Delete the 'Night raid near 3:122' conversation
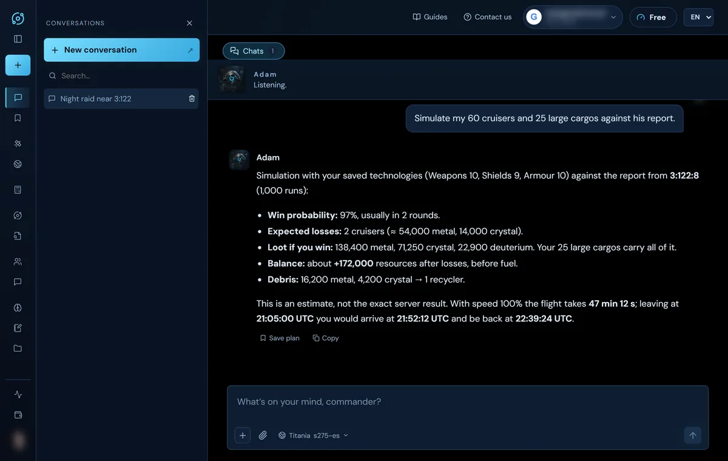The width and height of the screenshot is (728, 461). click(192, 98)
